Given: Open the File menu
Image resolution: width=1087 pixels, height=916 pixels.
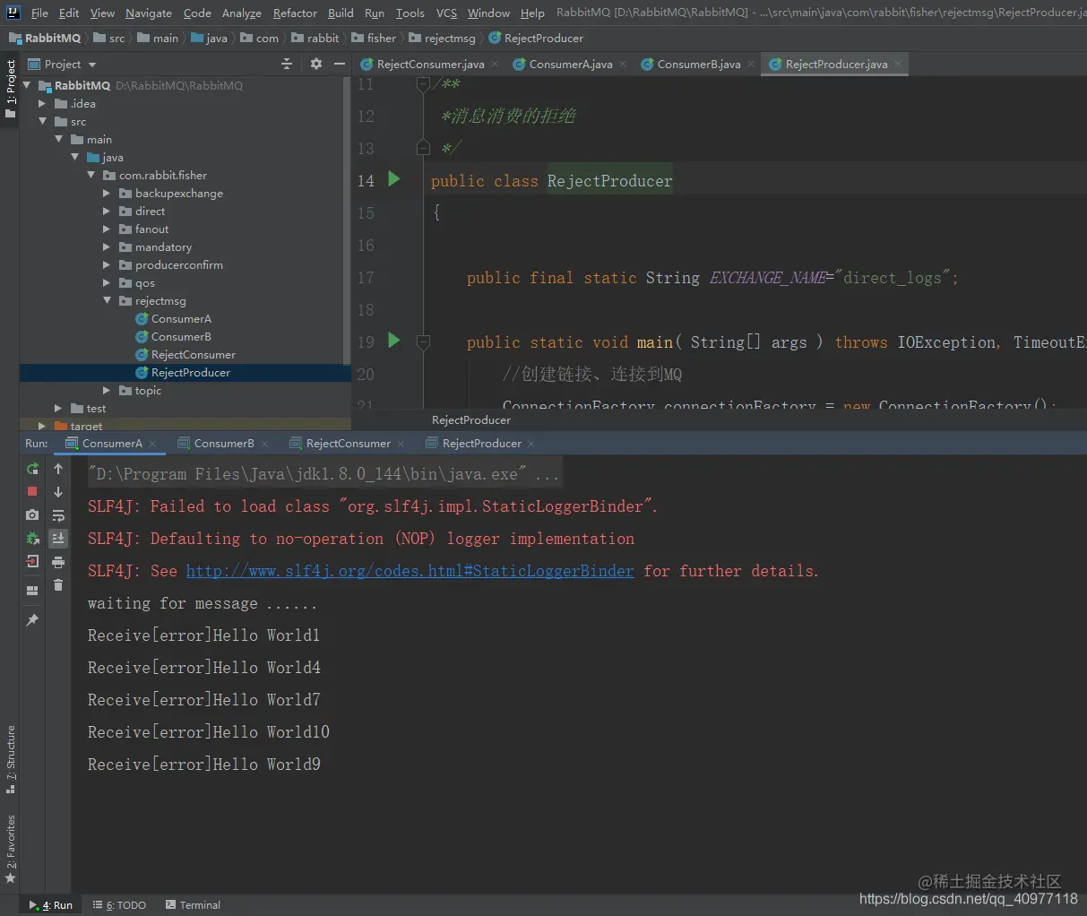Looking at the screenshot, I should (39, 13).
